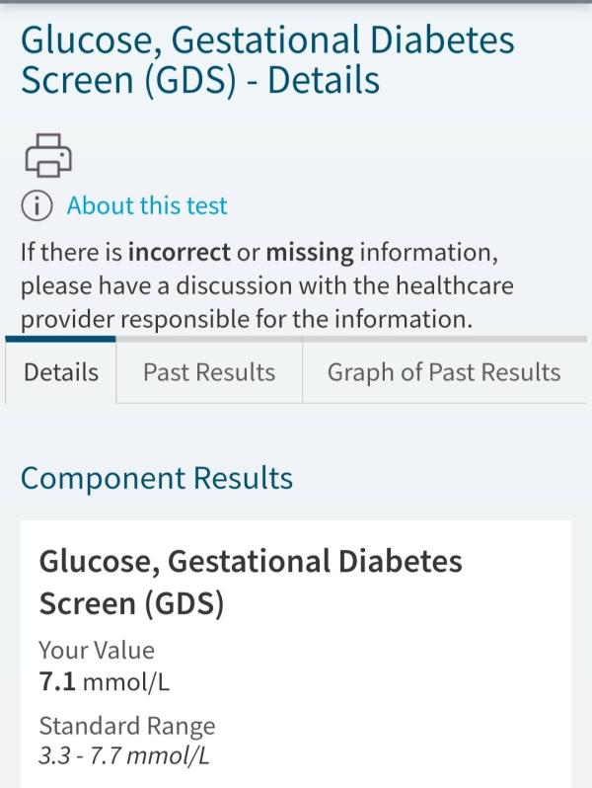Click the Your Value label
The image size is (592, 788).
pyautogui.click(x=97, y=650)
